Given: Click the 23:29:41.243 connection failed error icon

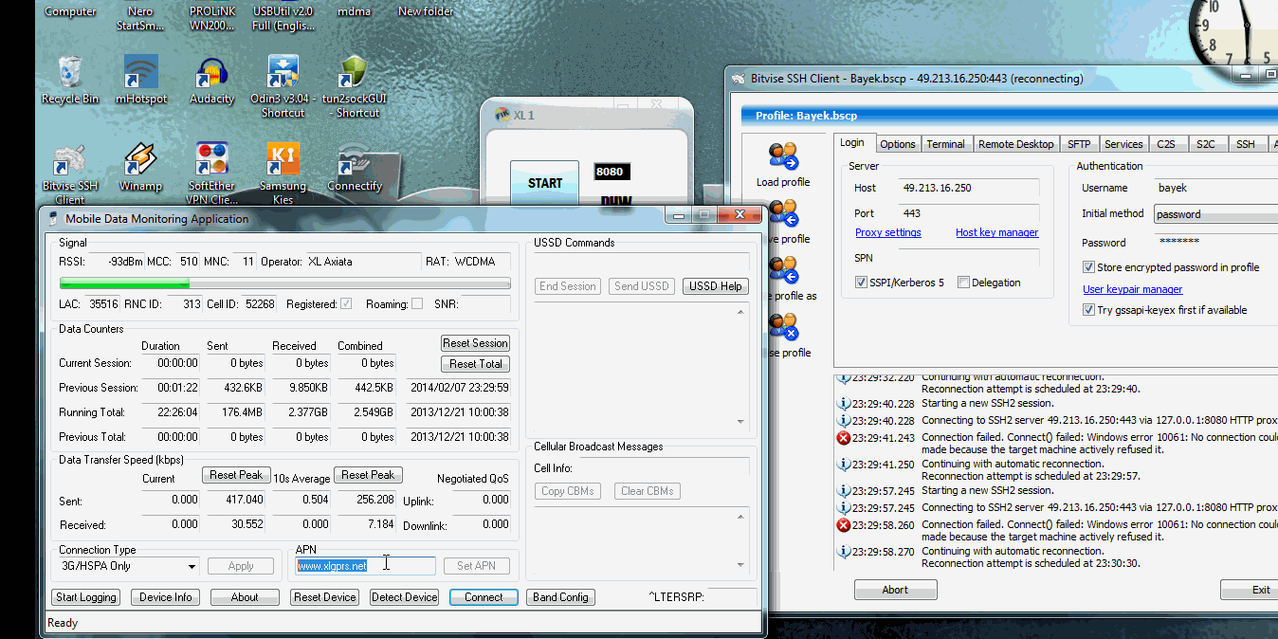Looking at the screenshot, I should (x=843, y=438).
